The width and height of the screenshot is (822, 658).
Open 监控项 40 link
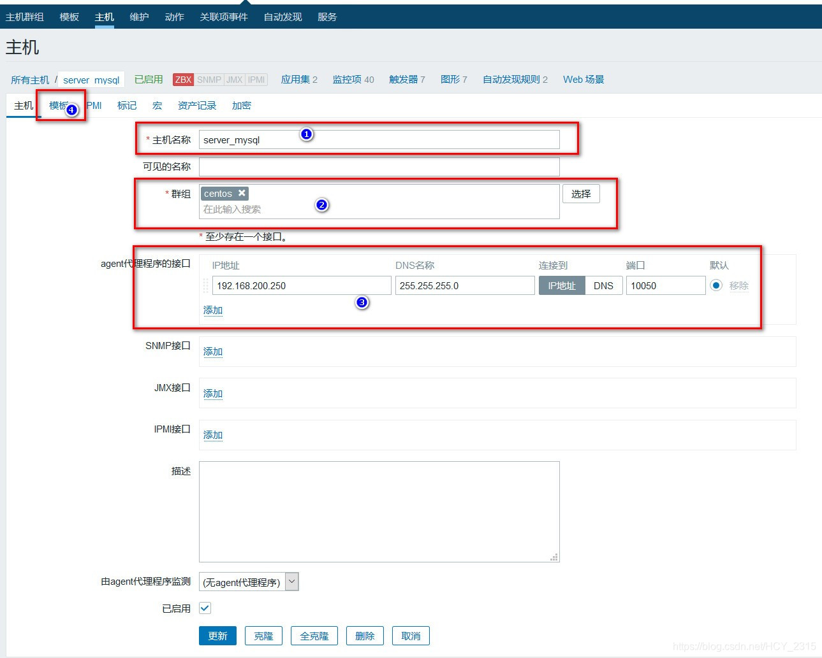pos(353,79)
